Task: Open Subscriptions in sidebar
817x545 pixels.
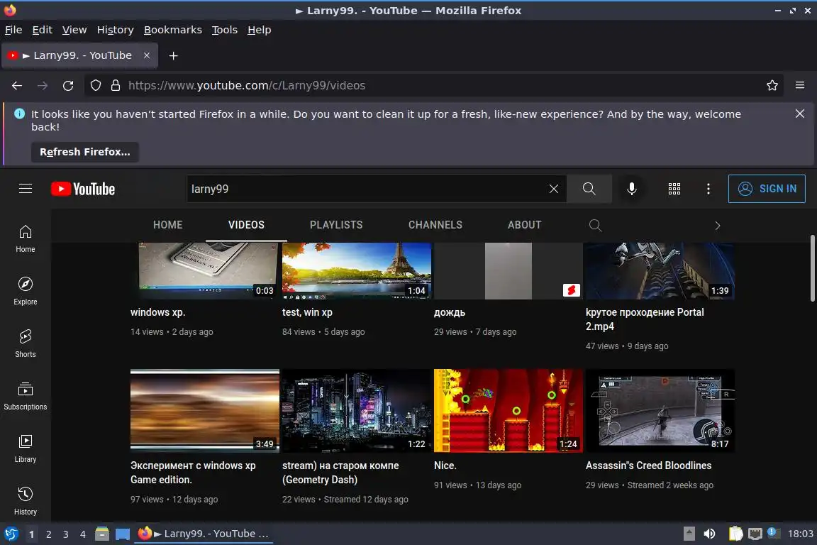Action: pos(26,397)
